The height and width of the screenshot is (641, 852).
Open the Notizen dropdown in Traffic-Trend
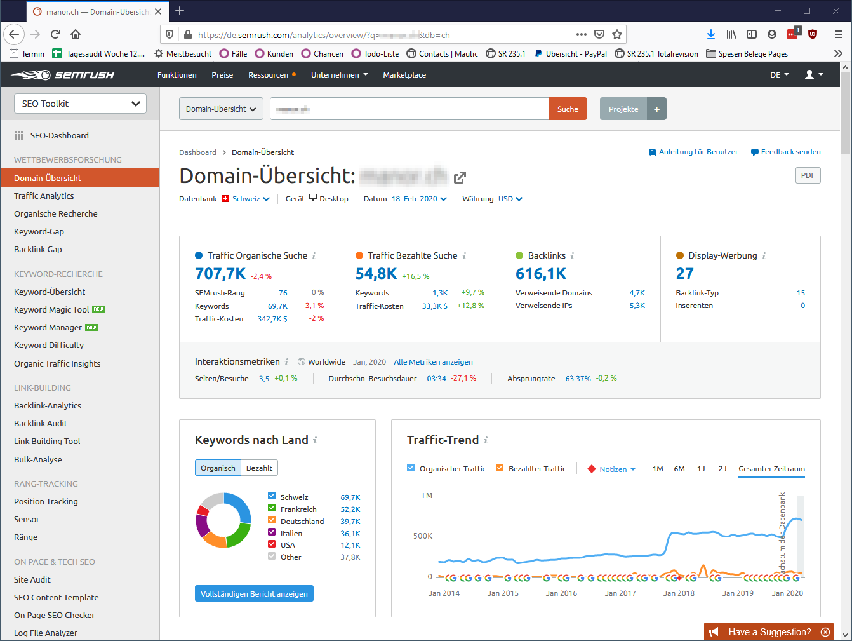click(612, 469)
